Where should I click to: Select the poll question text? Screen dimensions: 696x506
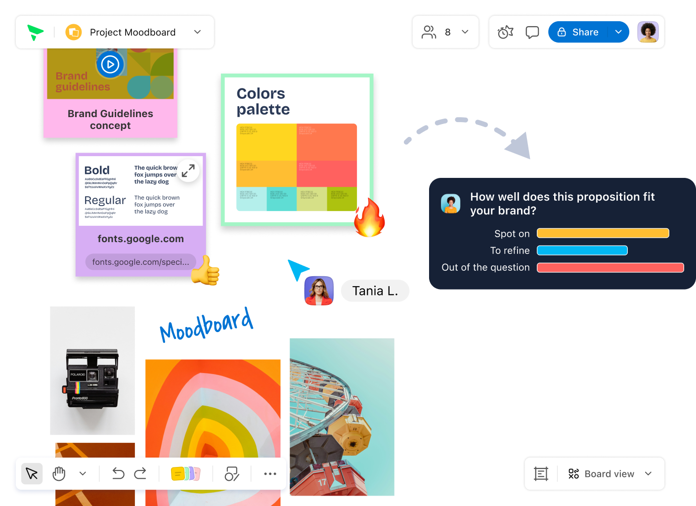click(x=563, y=204)
